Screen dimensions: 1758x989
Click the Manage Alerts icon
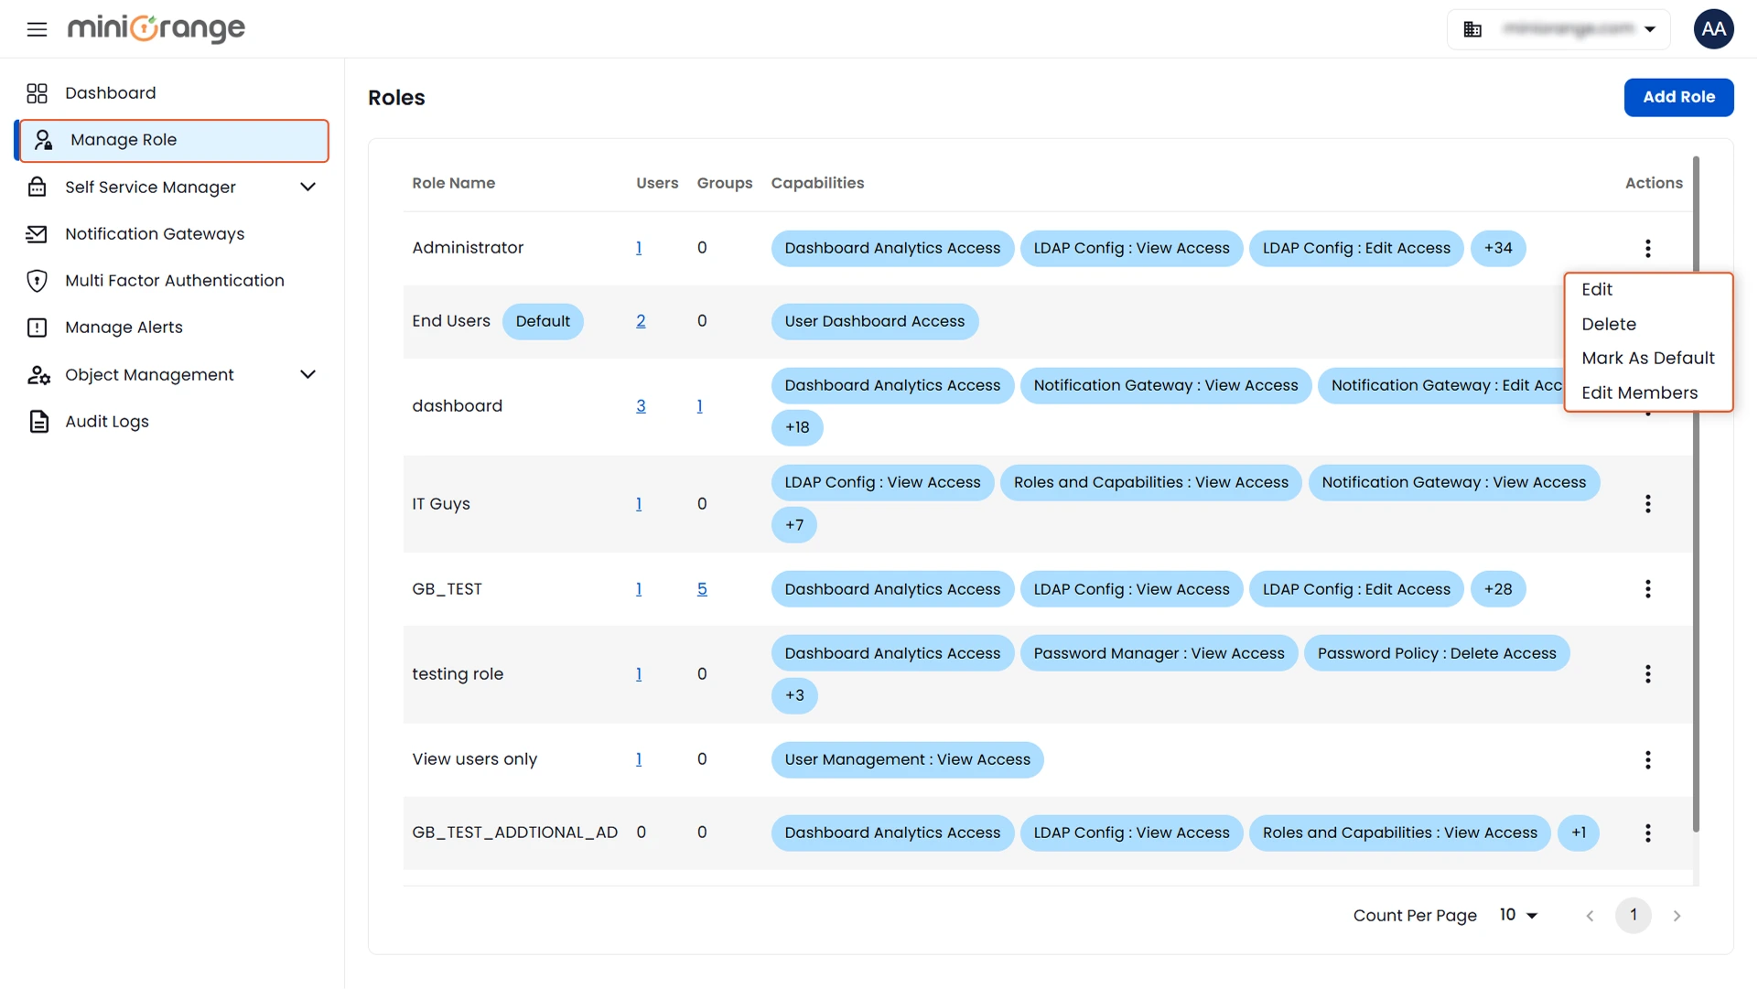point(37,328)
